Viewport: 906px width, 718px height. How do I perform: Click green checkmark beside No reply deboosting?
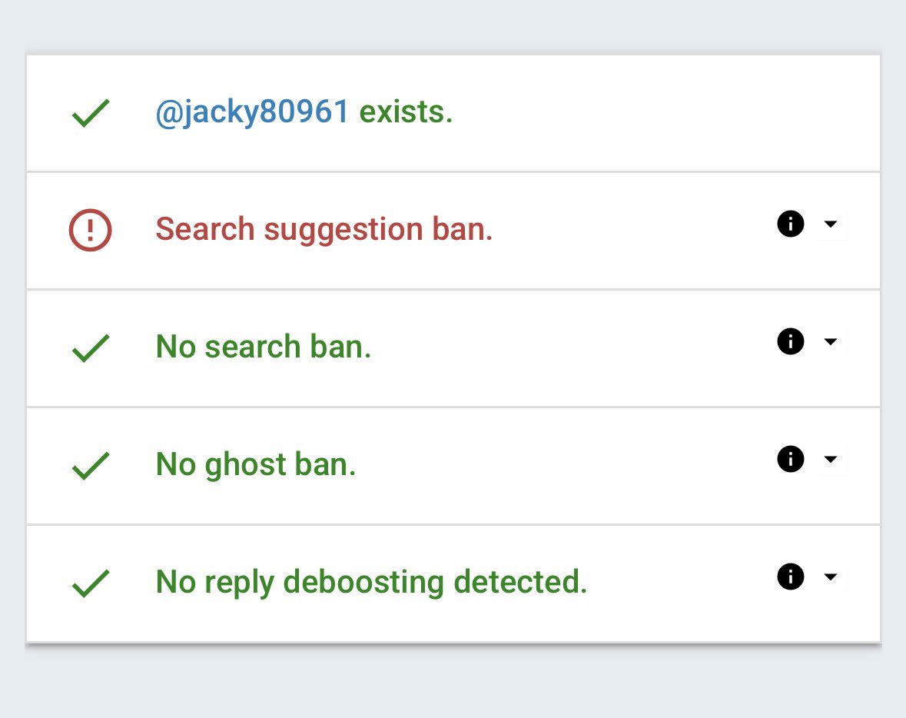click(x=91, y=583)
